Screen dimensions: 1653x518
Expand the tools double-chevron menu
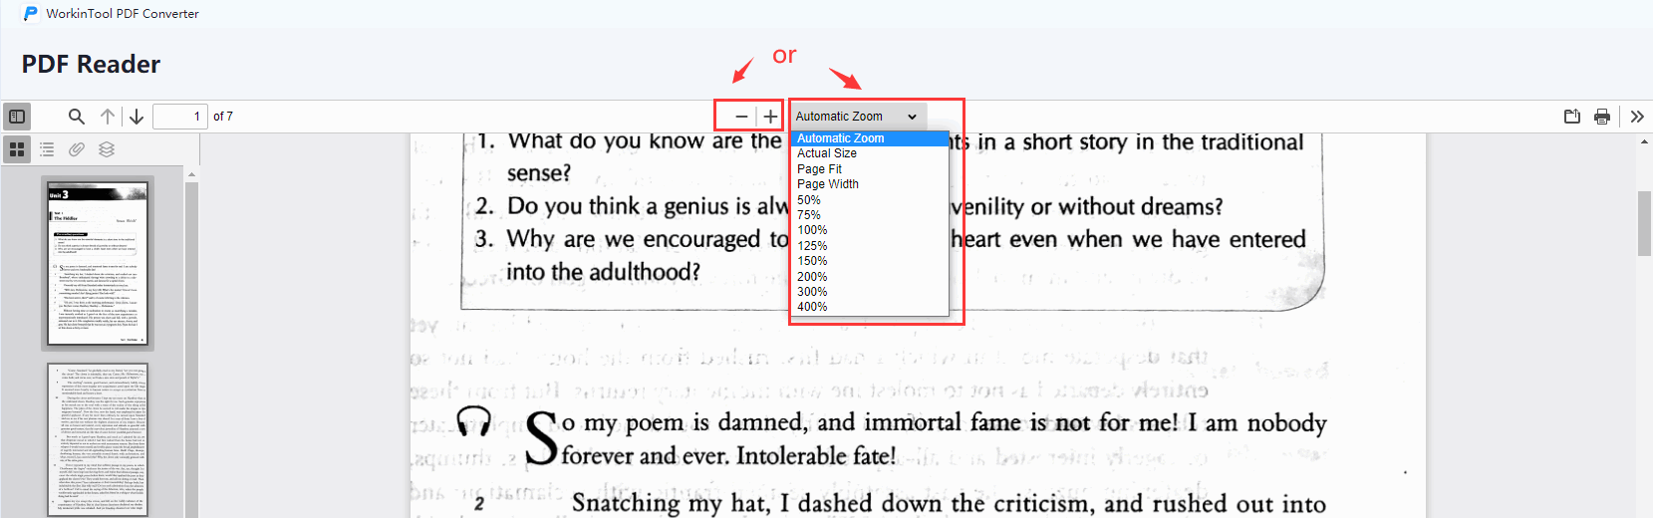point(1637,117)
